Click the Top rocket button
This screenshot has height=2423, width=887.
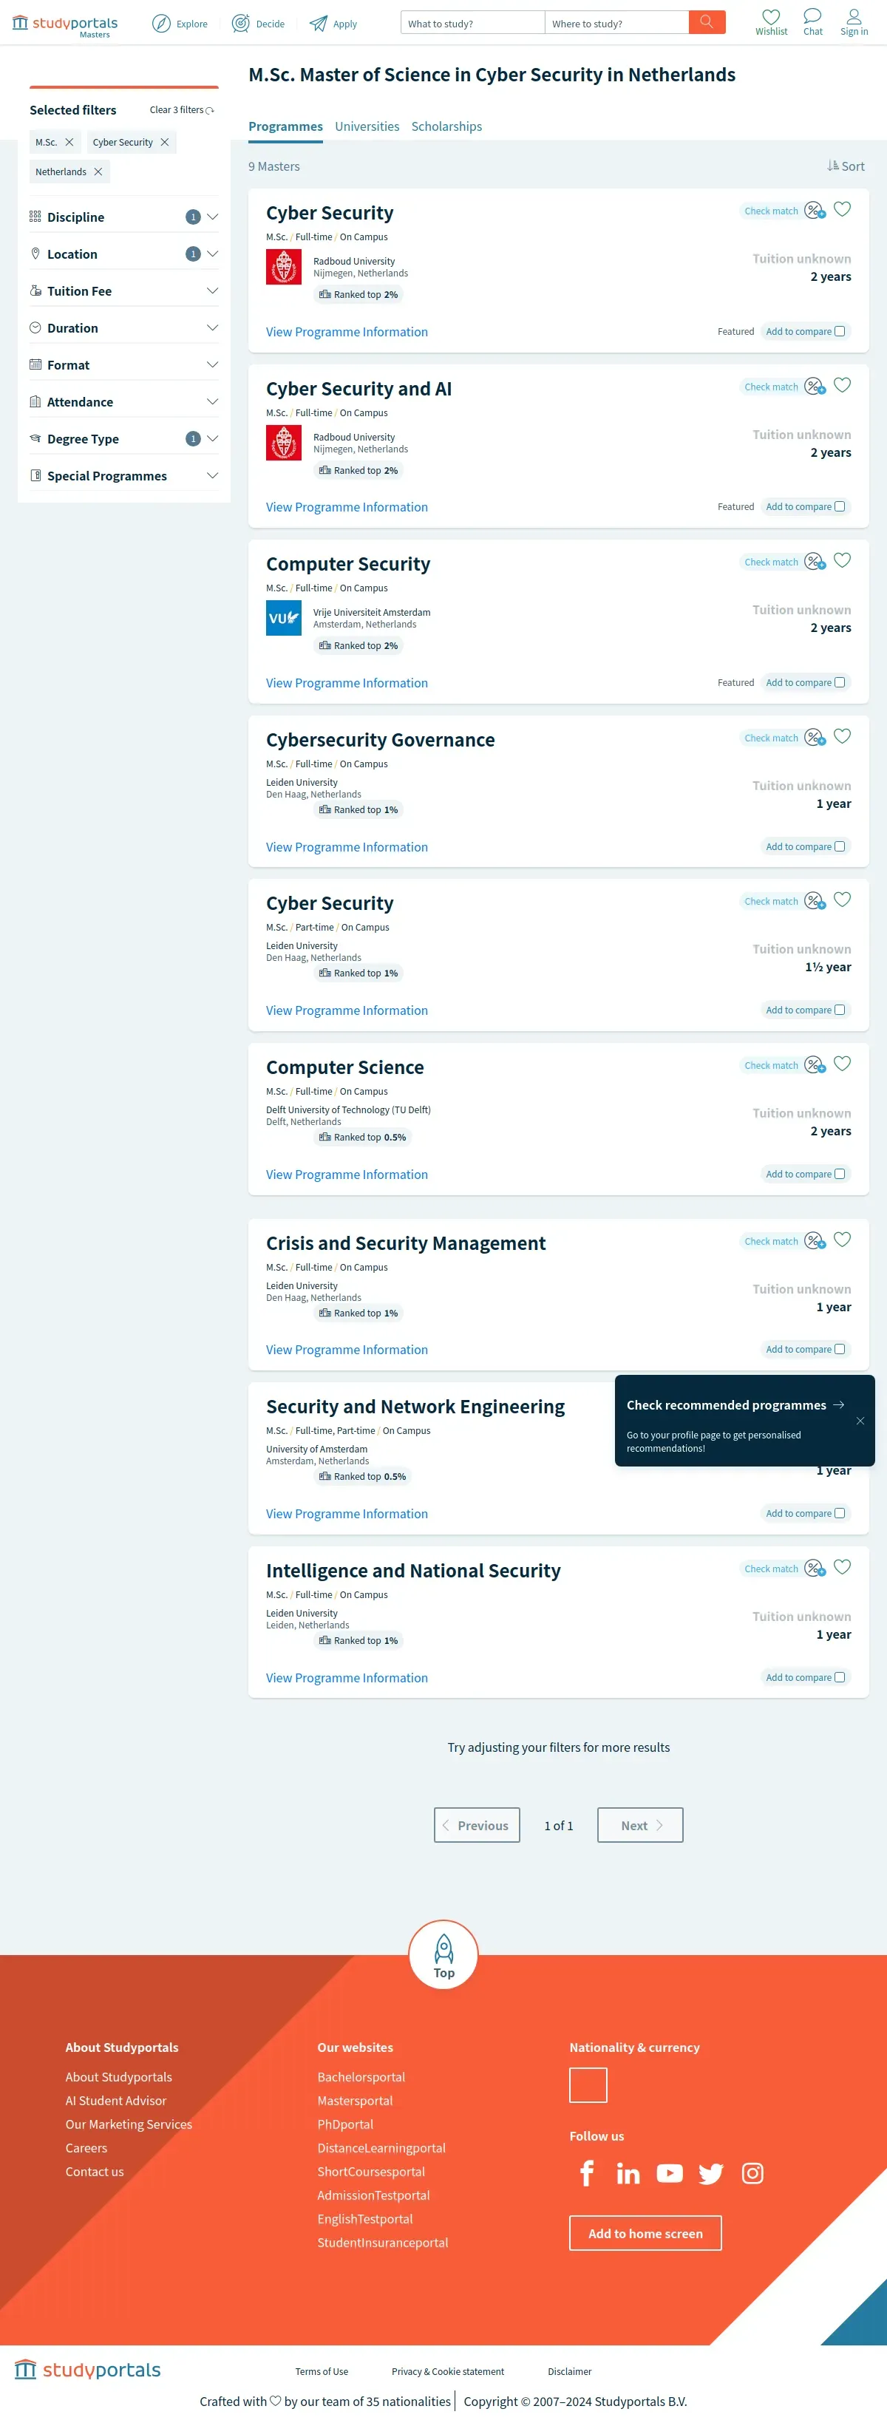444,1954
